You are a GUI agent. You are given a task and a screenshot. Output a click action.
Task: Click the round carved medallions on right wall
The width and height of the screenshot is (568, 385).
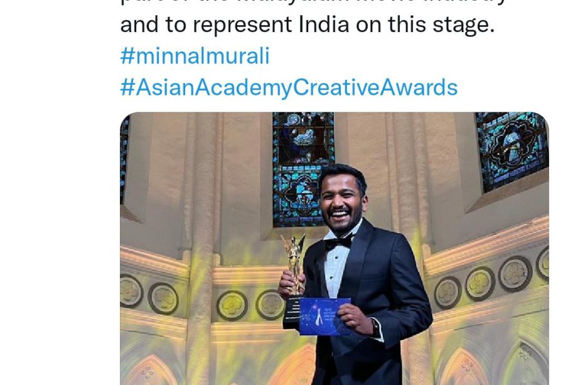pyautogui.click(x=491, y=277)
